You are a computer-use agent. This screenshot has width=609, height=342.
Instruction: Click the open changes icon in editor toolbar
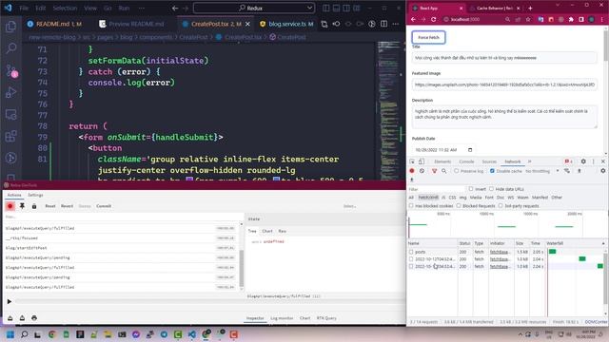click(x=324, y=24)
